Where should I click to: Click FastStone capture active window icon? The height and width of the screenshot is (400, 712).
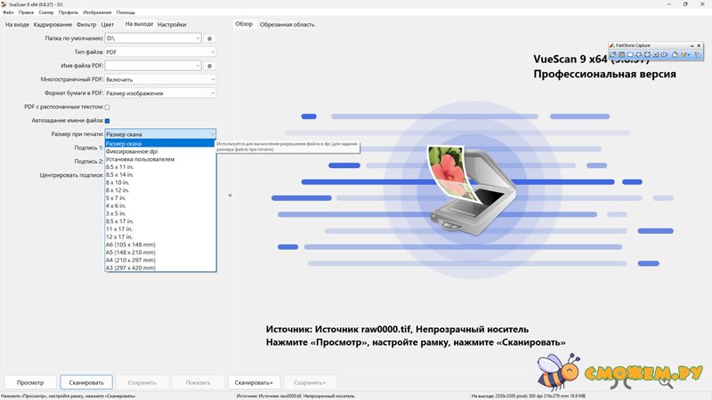pyautogui.click(x=621, y=54)
